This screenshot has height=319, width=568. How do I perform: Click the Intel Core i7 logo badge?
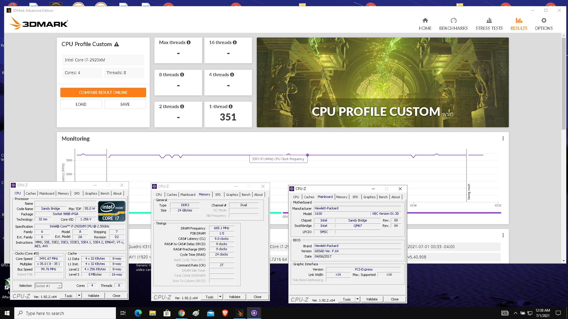(x=112, y=211)
